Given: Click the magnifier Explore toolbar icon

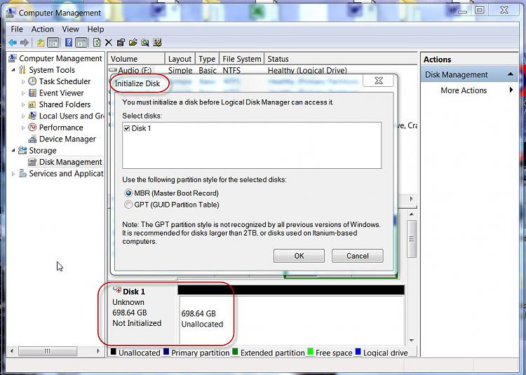Looking at the screenshot, I should point(145,43).
